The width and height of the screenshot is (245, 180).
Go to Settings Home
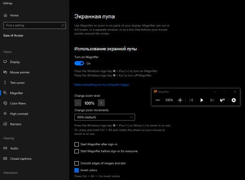point(14,16)
